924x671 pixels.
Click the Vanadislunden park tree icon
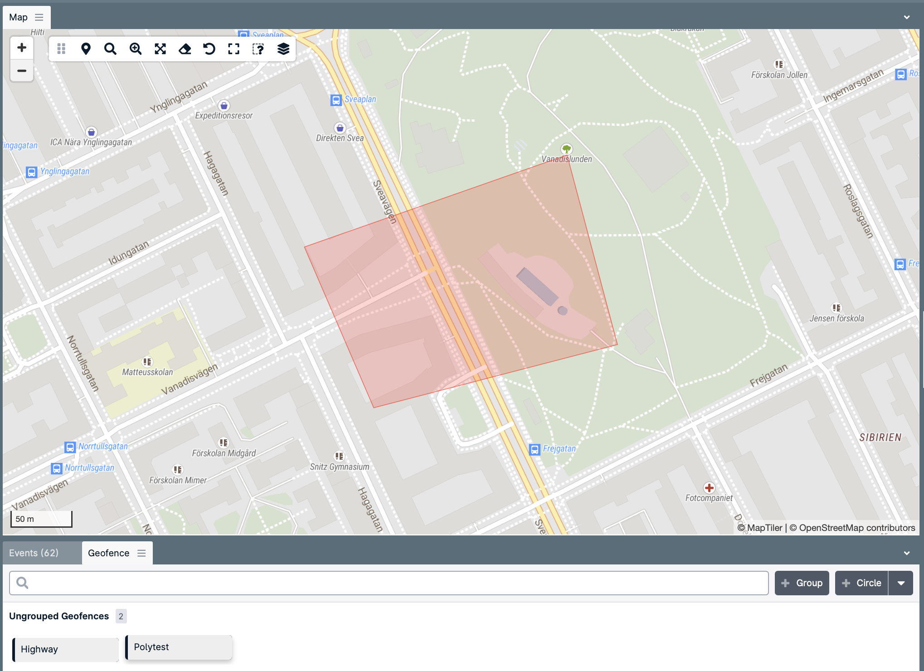(566, 149)
